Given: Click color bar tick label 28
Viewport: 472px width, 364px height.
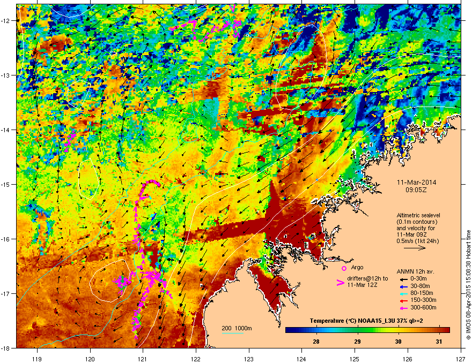Looking at the screenshot, I should (x=316, y=342).
